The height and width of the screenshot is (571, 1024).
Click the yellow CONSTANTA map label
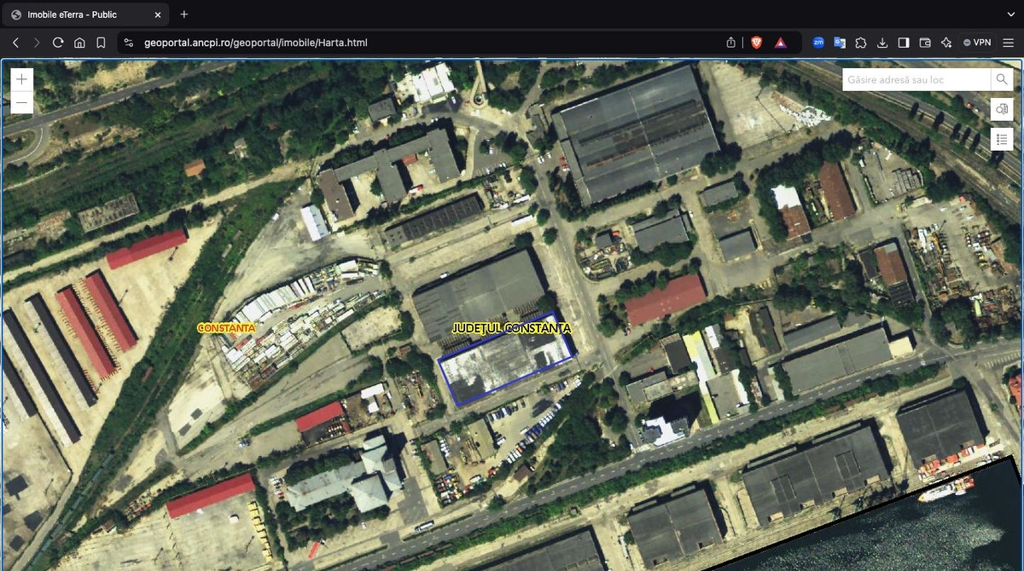click(x=226, y=327)
